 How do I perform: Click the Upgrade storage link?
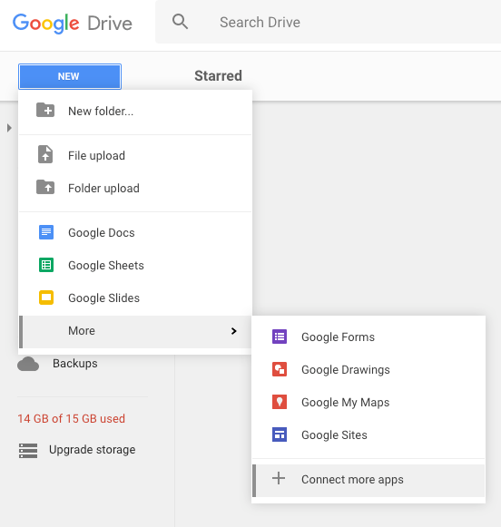pyautogui.click(x=93, y=450)
